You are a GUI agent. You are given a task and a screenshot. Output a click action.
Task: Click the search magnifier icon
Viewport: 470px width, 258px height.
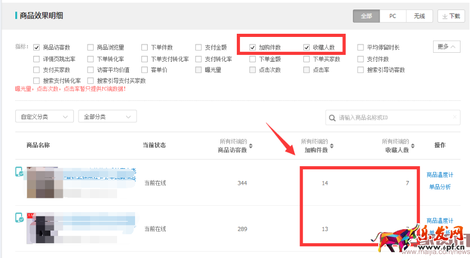tap(332, 118)
